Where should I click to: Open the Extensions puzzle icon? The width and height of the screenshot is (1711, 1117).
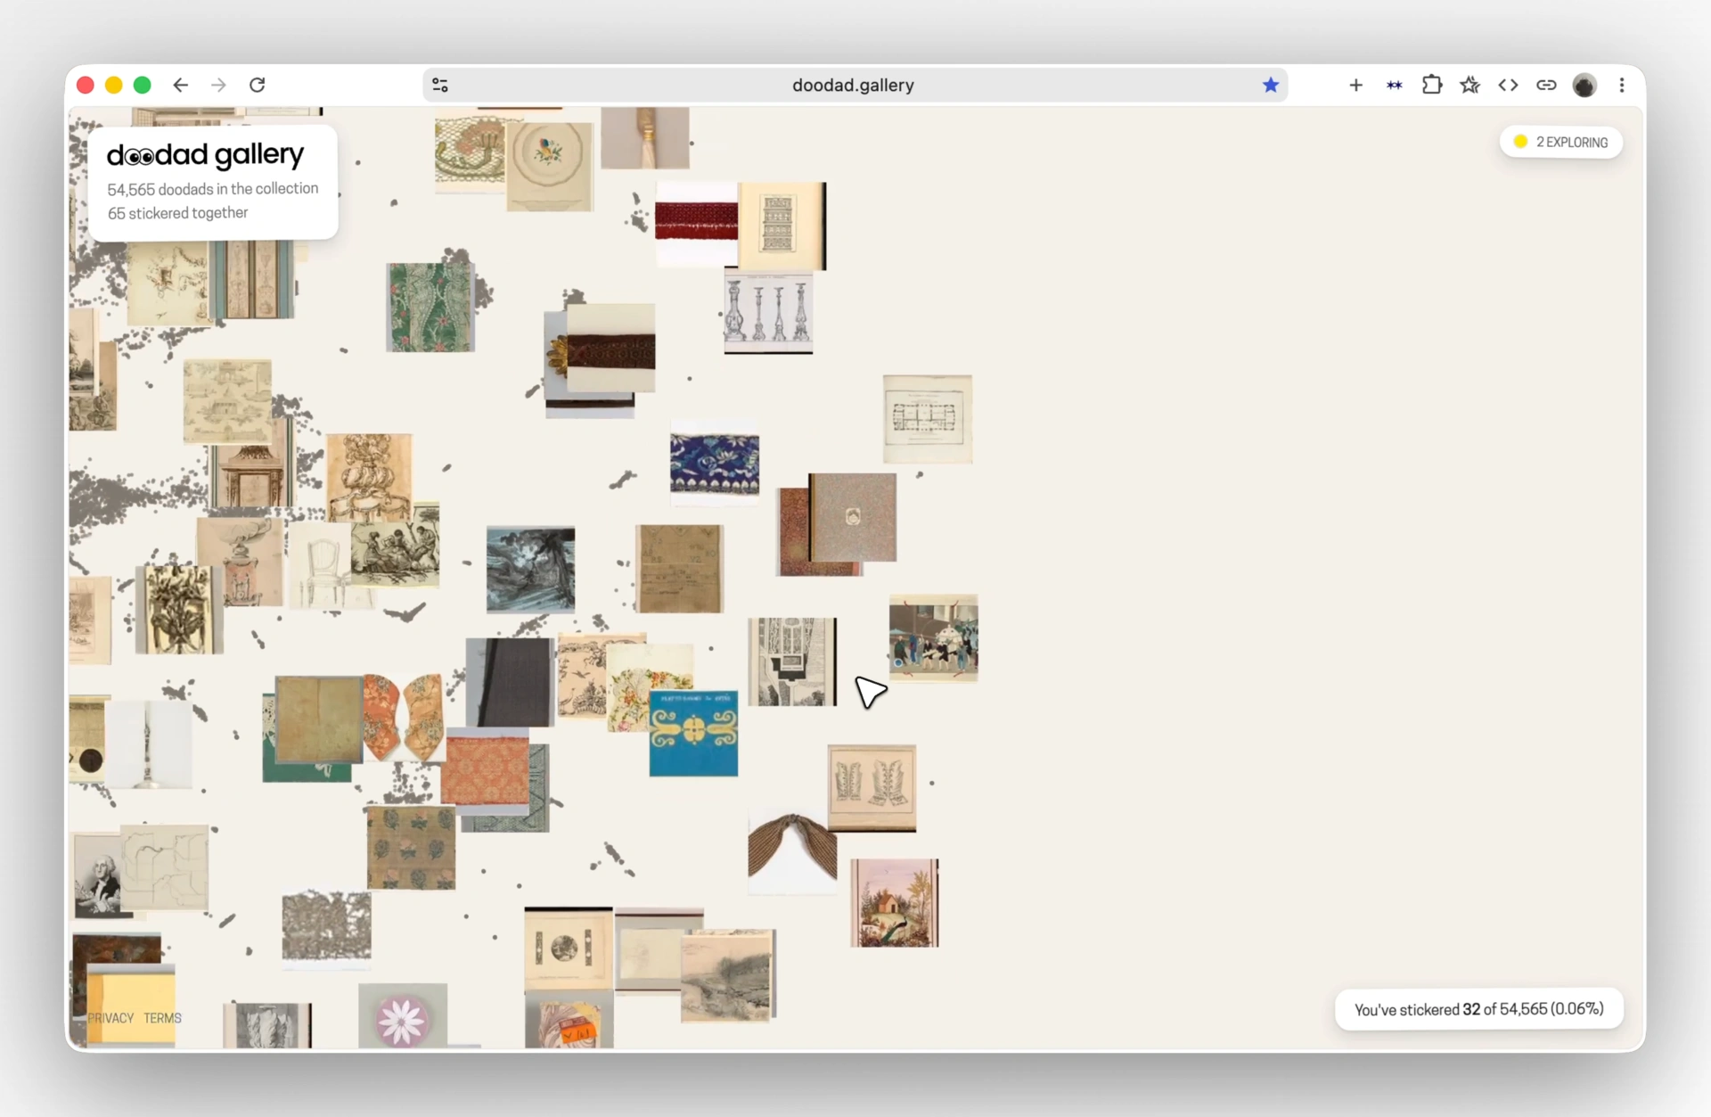click(x=1432, y=85)
